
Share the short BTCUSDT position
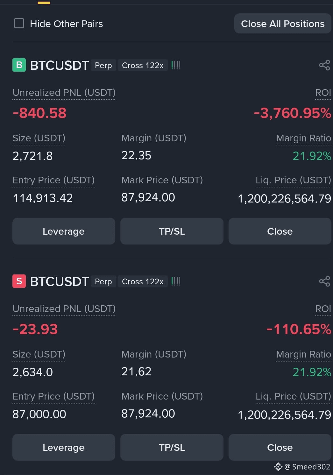pos(324,281)
